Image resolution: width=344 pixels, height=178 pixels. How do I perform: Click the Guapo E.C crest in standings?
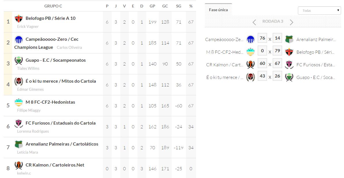point(19,61)
